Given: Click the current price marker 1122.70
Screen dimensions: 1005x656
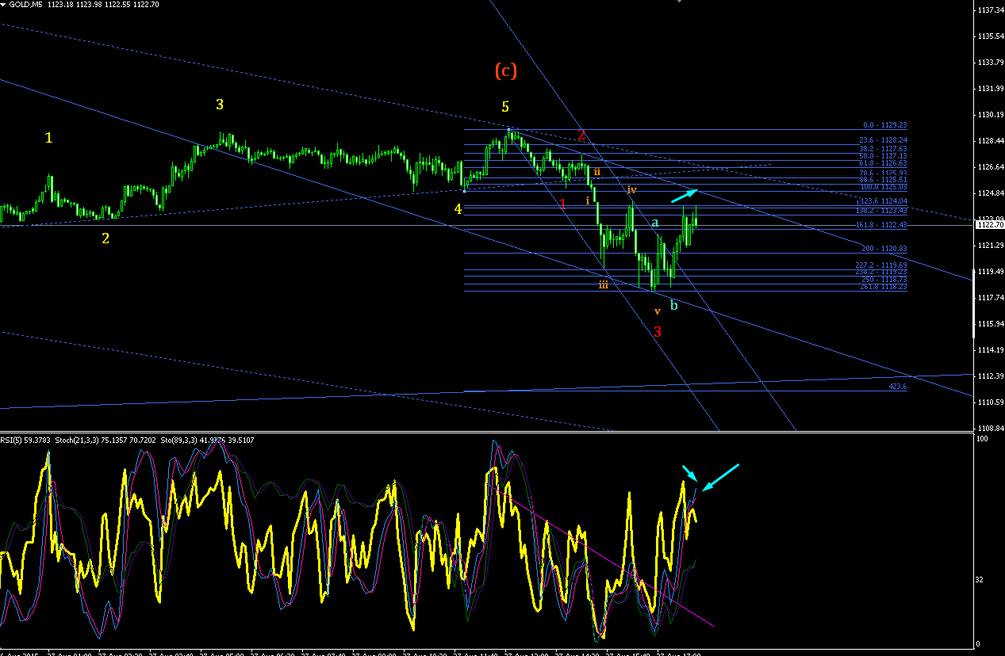Looking at the screenshot, I should pos(988,224).
